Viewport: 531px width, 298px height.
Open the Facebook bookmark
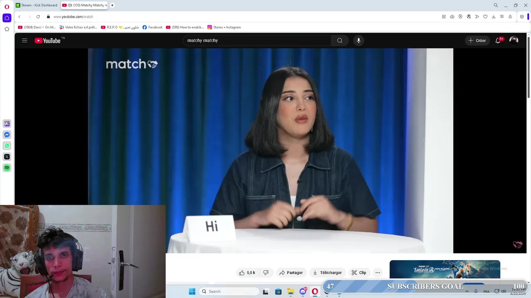(x=152, y=27)
